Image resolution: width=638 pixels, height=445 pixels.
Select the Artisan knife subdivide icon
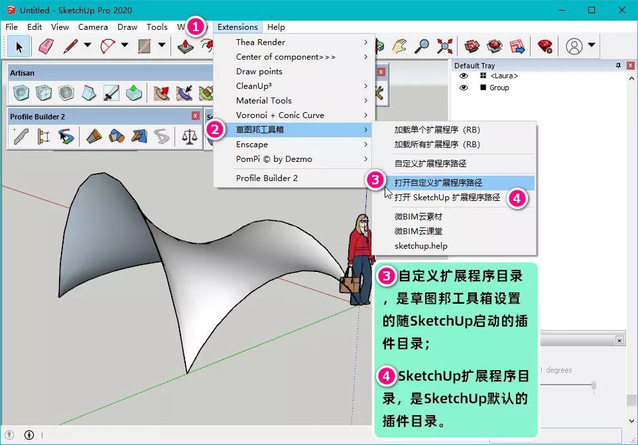(x=111, y=93)
